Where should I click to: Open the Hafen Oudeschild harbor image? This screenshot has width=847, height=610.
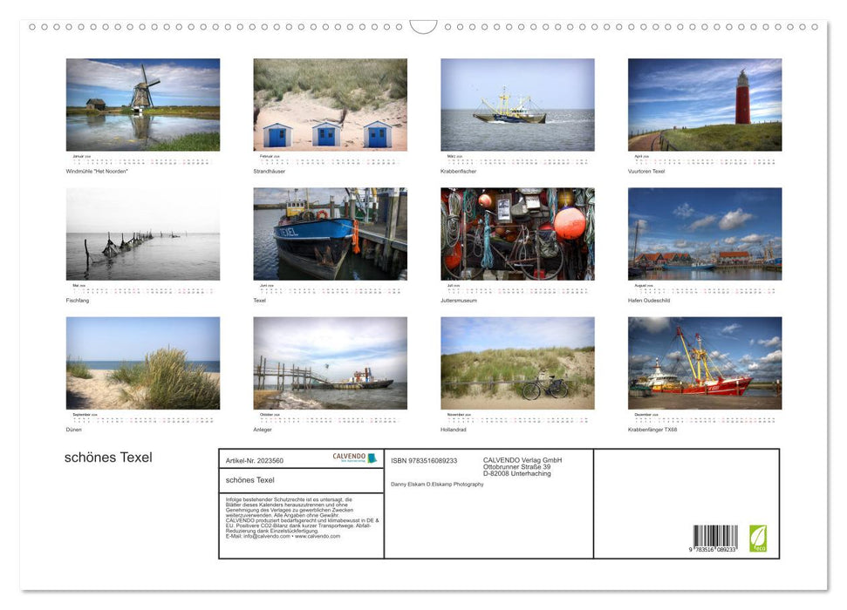tap(703, 234)
